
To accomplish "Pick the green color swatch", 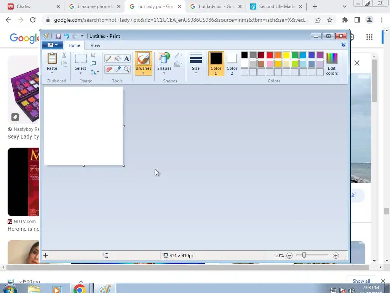I will (294, 55).
